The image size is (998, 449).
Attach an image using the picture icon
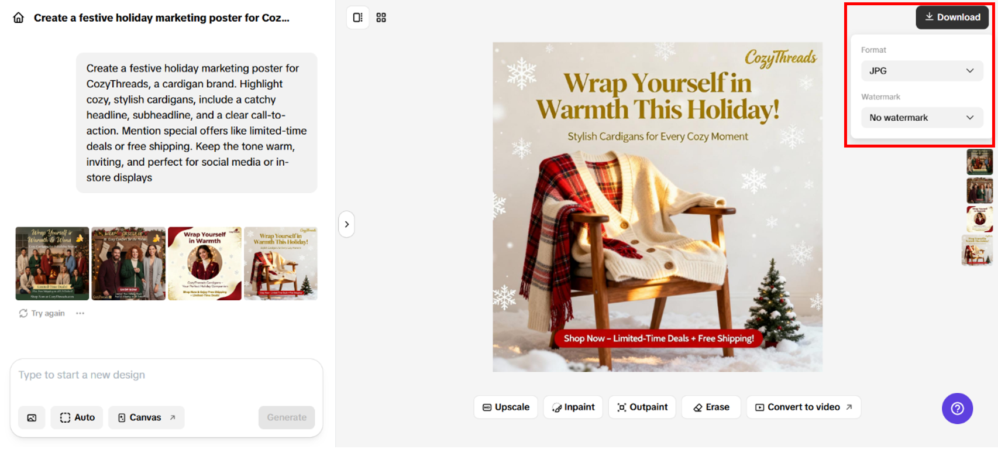pyautogui.click(x=32, y=417)
